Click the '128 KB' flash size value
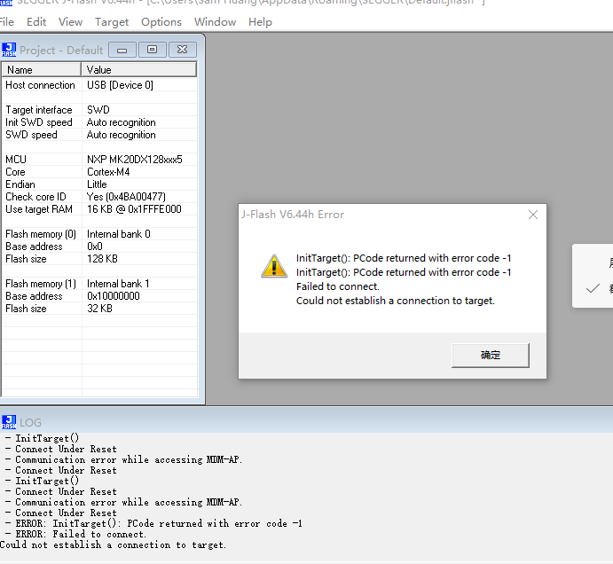The image size is (613, 564). (x=102, y=259)
